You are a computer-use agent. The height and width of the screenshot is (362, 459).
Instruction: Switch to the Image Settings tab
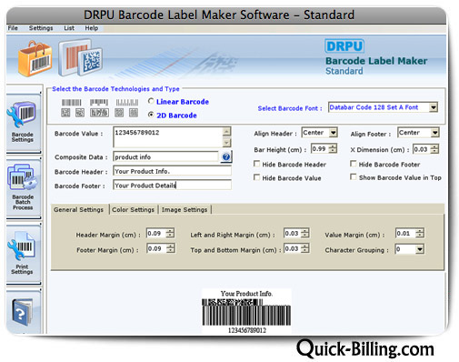[x=185, y=209]
